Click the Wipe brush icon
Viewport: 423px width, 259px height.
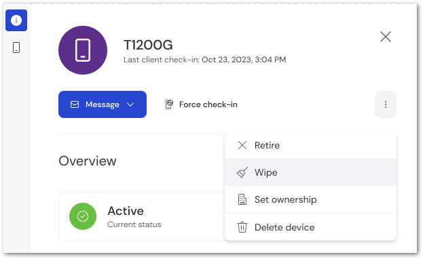point(242,172)
